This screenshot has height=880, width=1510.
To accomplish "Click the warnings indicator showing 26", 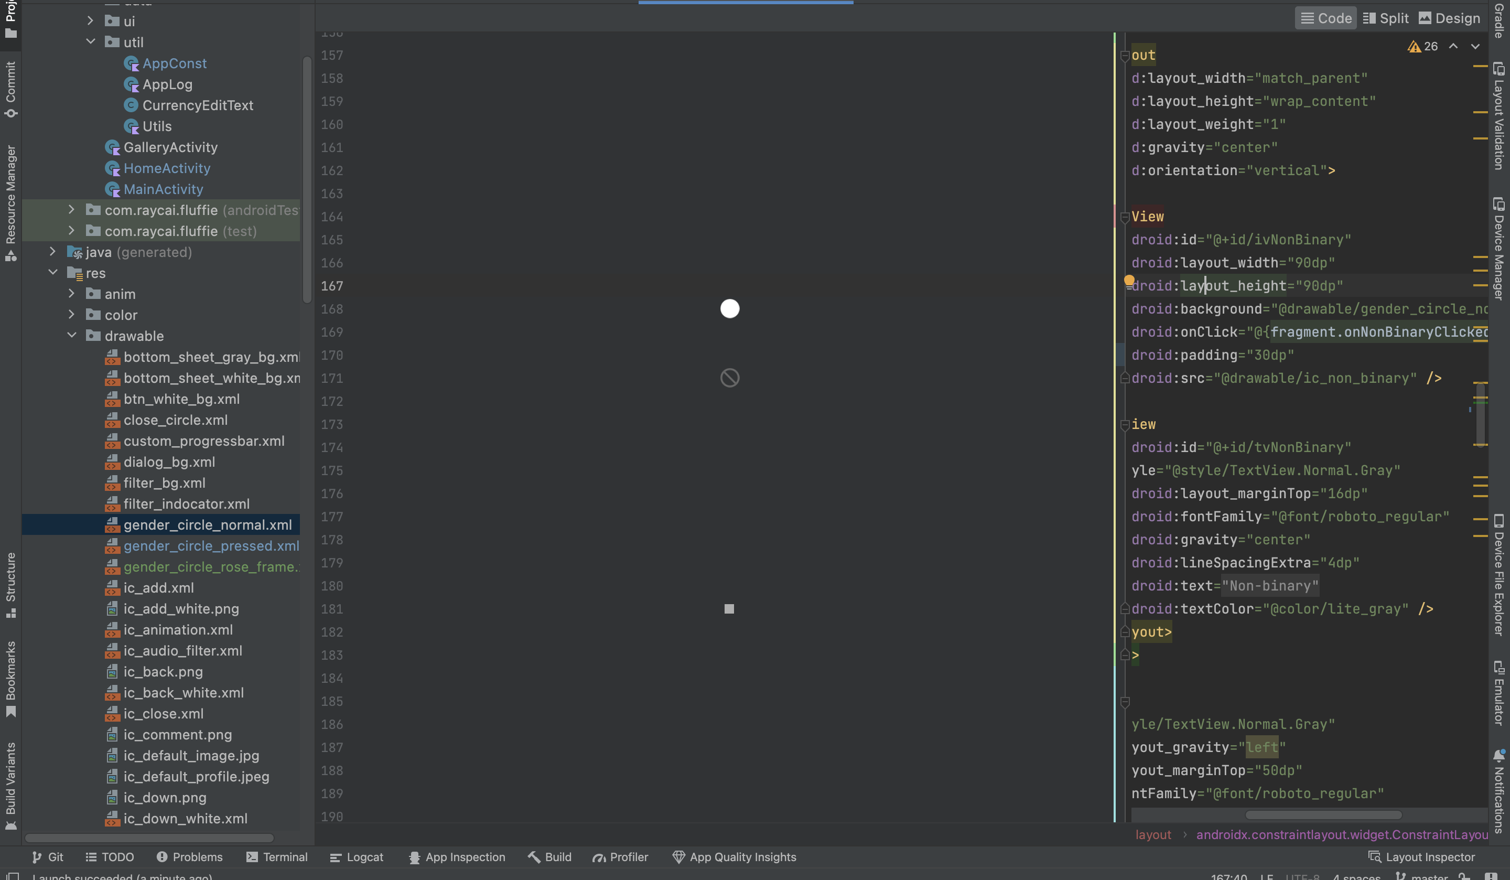I will (1423, 47).
